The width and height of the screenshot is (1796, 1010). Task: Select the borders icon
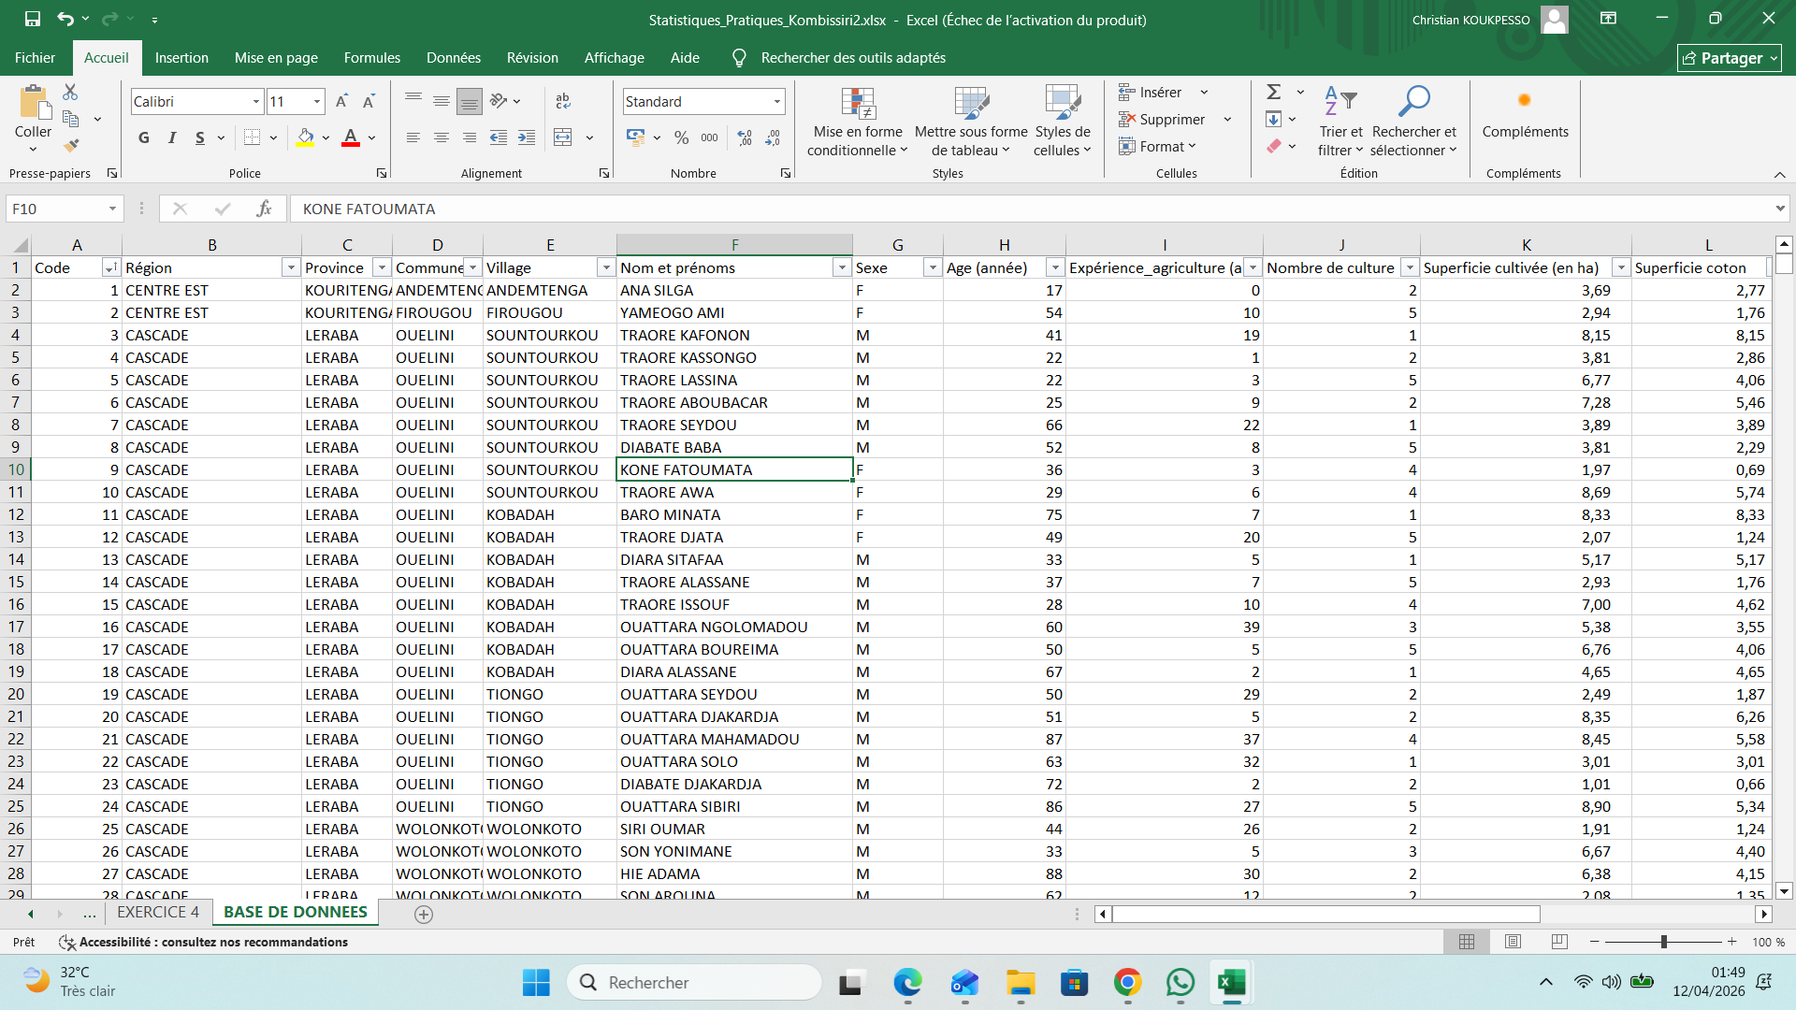click(252, 137)
